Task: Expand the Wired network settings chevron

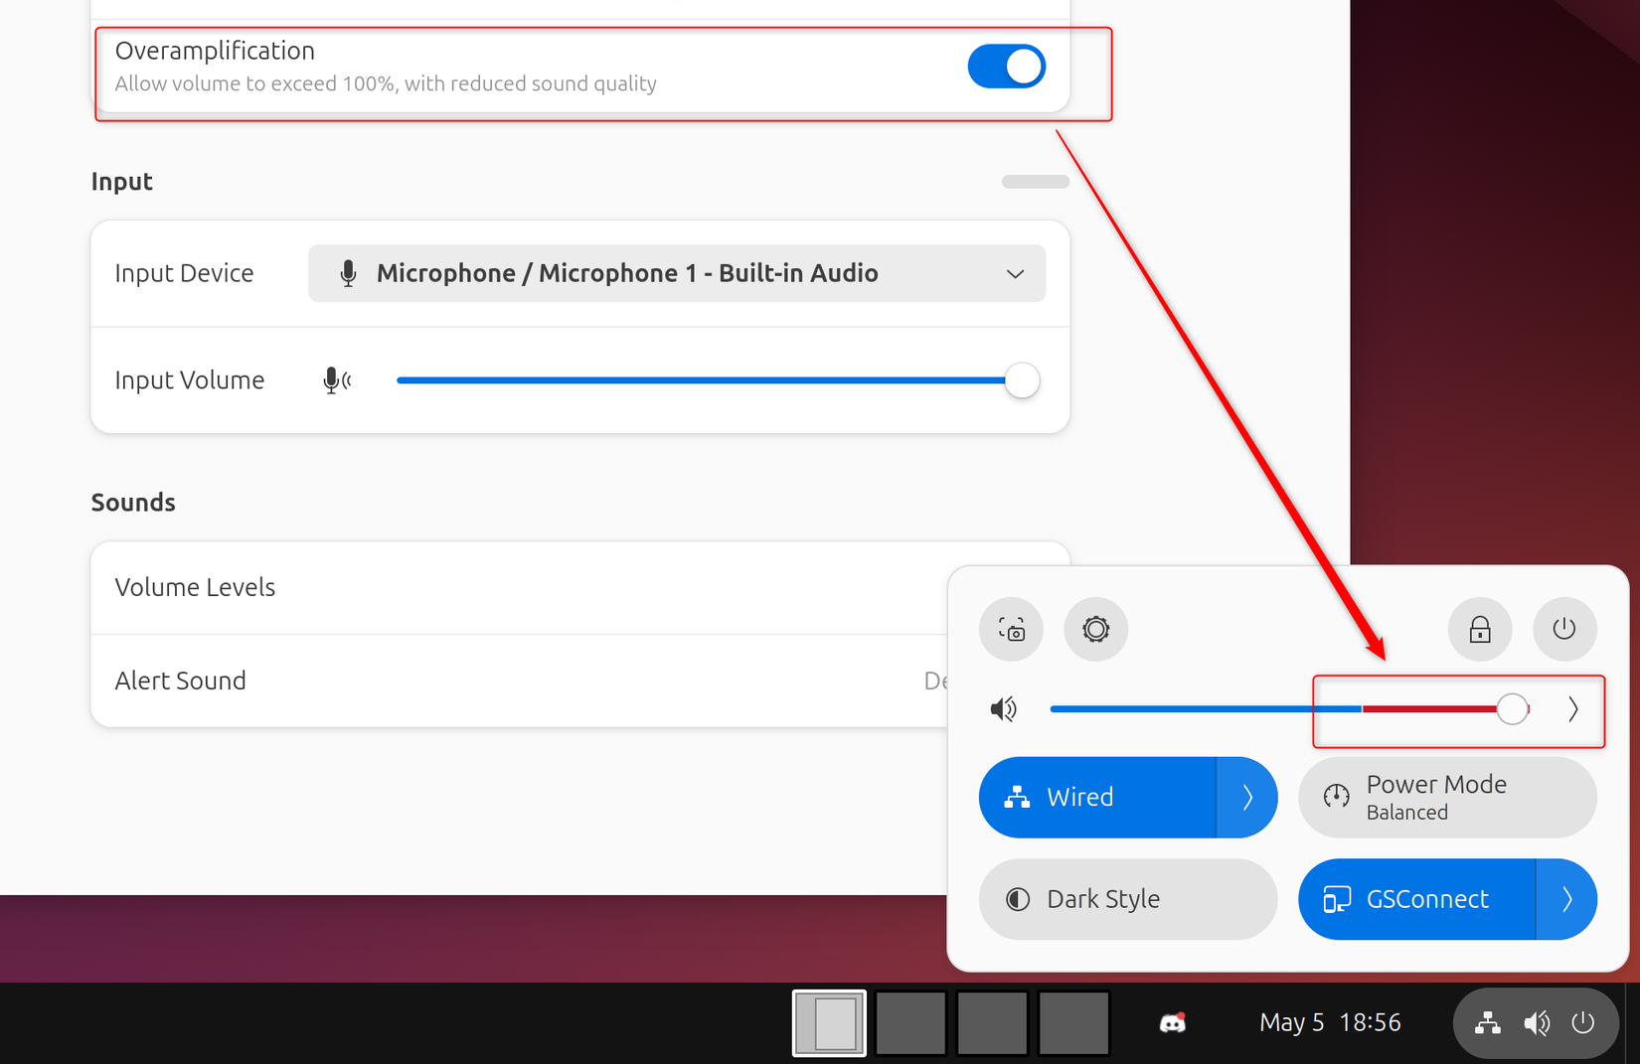Action: pos(1249,797)
